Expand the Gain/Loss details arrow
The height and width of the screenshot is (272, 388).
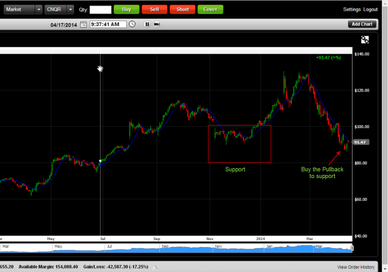(154, 267)
